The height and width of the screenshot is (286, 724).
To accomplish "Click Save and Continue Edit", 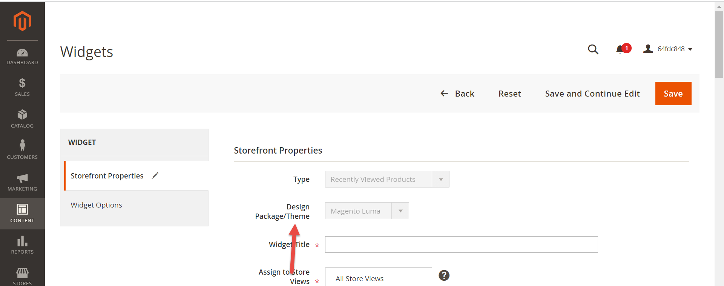I will pos(592,94).
